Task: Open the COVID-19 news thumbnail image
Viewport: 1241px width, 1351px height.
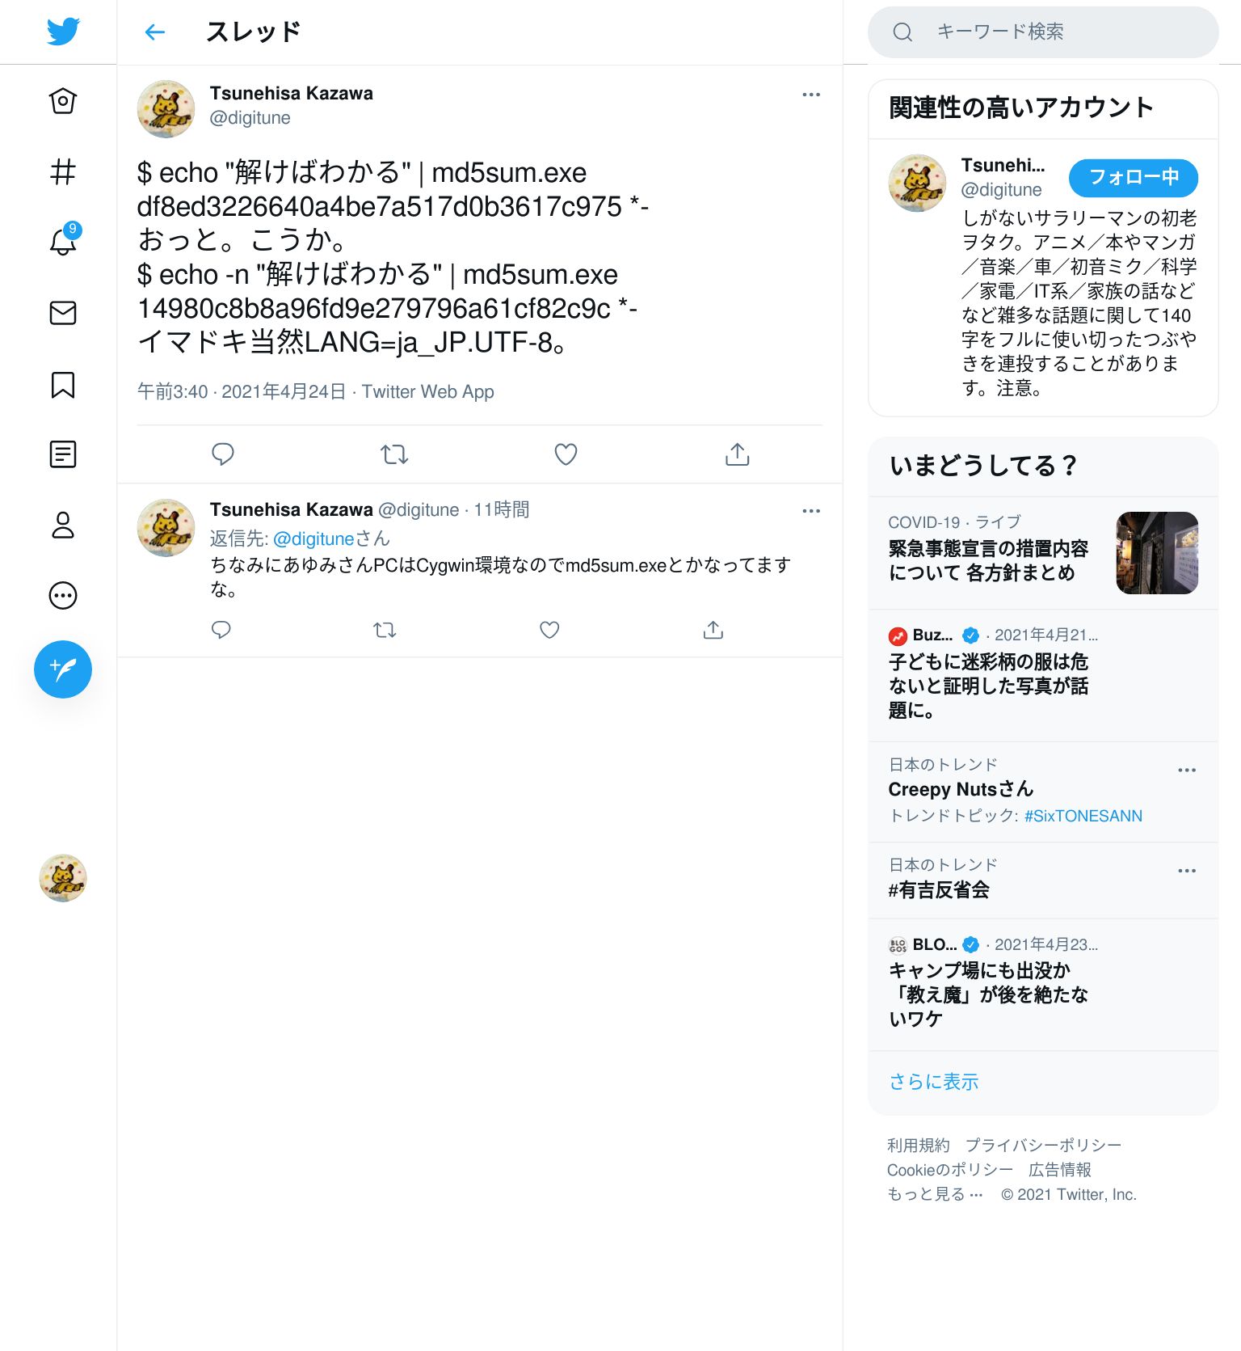Action: click(1157, 553)
